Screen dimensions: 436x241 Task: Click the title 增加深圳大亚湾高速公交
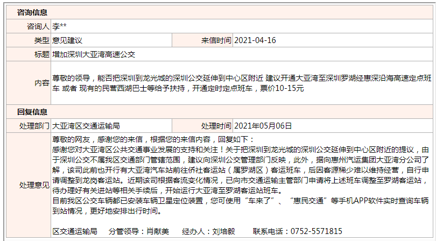tap(94, 54)
